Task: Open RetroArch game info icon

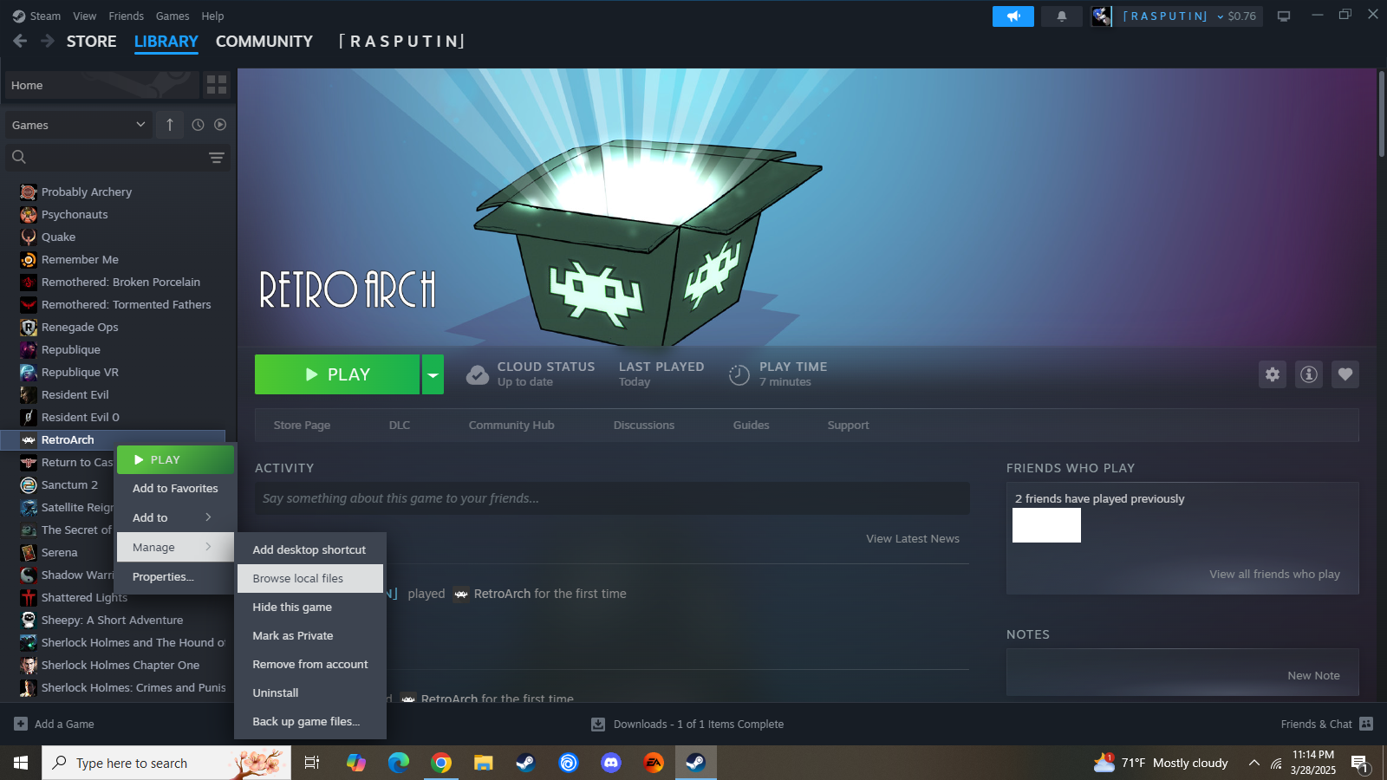Action: [x=1309, y=374]
